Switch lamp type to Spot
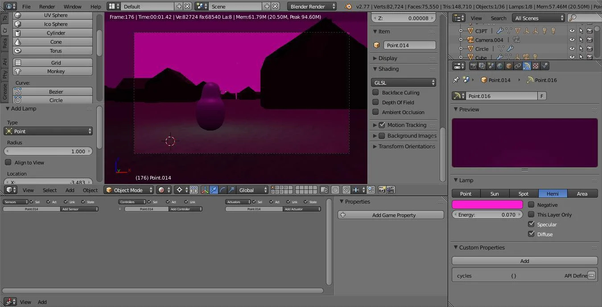Image resolution: width=602 pixels, height=307 pixels. [x=524, y=193]
